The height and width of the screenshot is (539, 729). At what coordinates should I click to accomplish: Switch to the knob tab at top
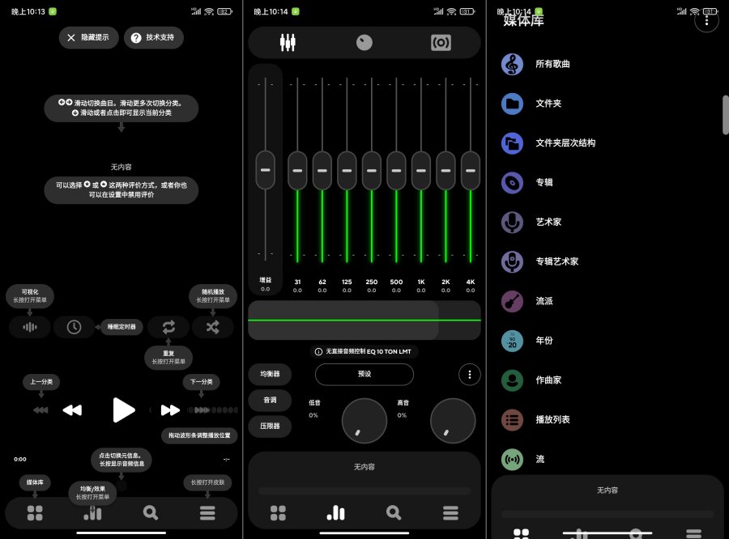tap(364, 43)
